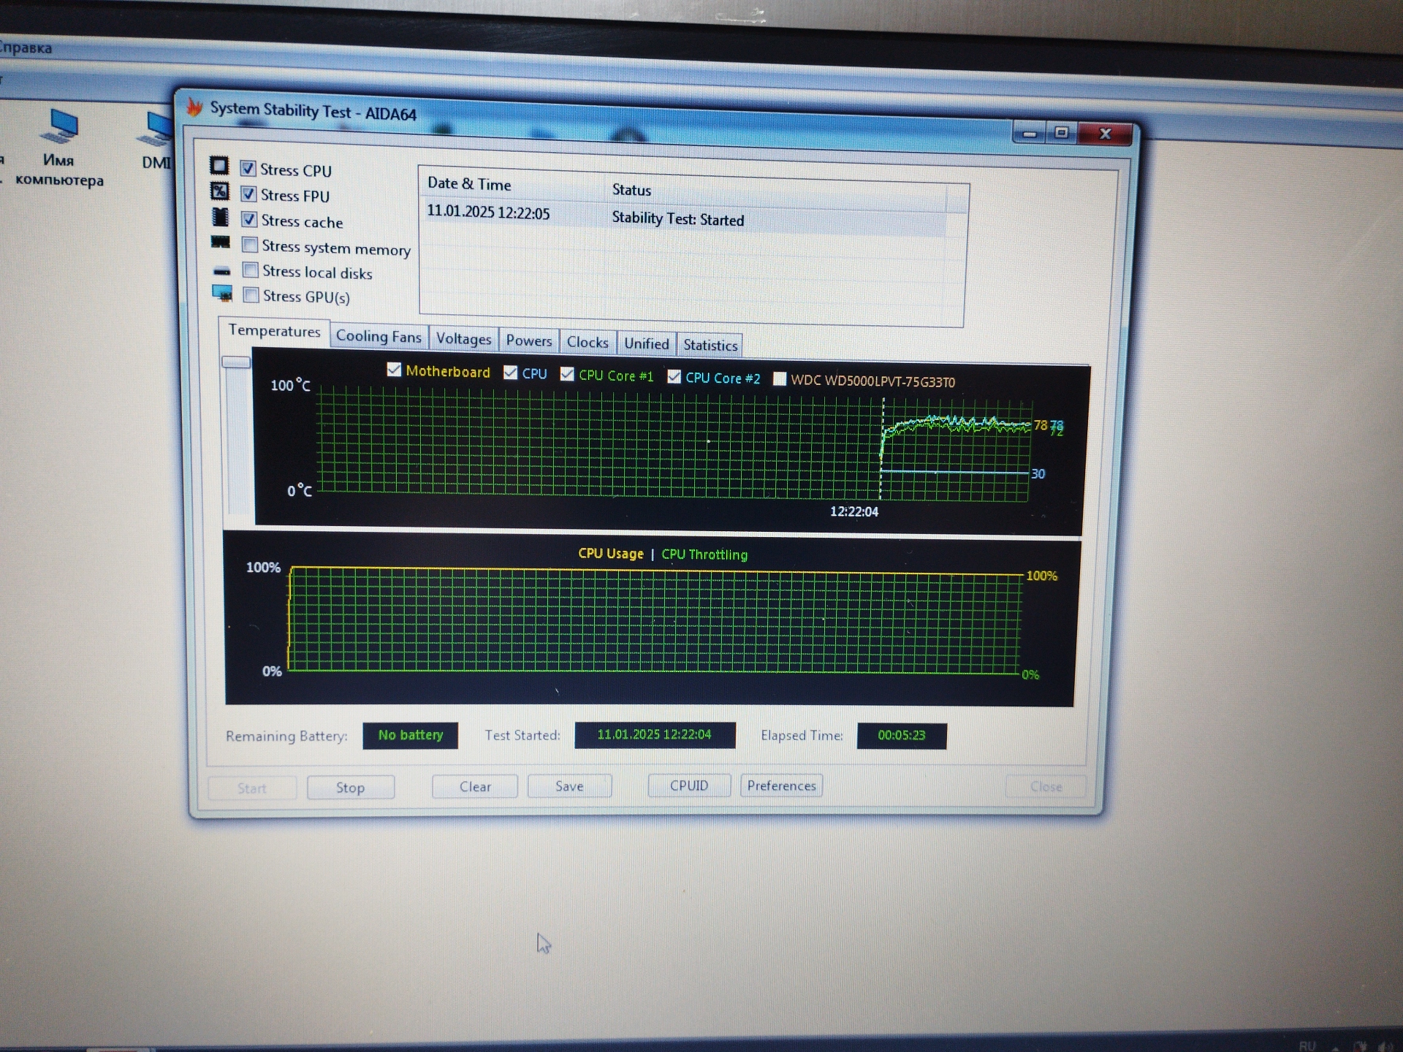Click the disk icon beside Stress local disks
1403x1052 pixels.
221,271
